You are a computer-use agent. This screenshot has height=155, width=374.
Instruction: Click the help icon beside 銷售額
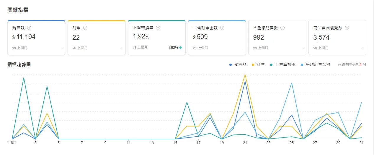click(x=29, y=28)
